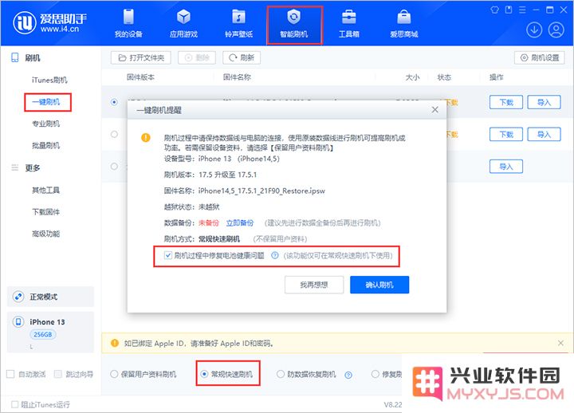Close the 一键刷机提醒 dialog
The image size is (574, 413).
pyautogui.click(x=435, y=110)
